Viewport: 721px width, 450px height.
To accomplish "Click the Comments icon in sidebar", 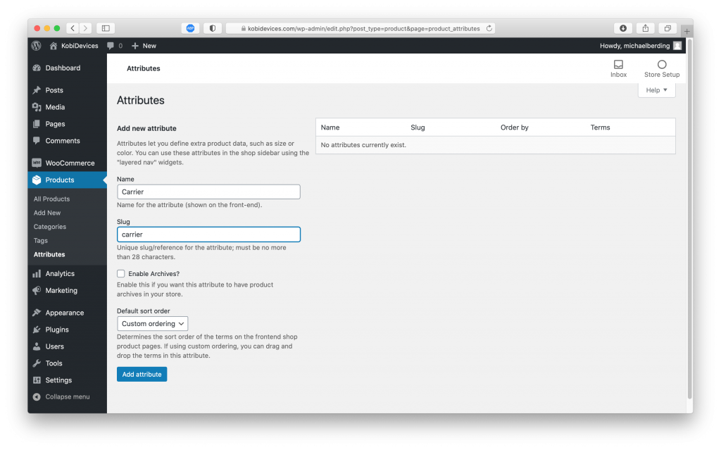I will (x=37, y=141).
